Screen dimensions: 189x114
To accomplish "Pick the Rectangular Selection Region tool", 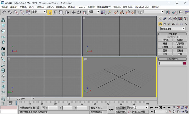I will (61, 13).
